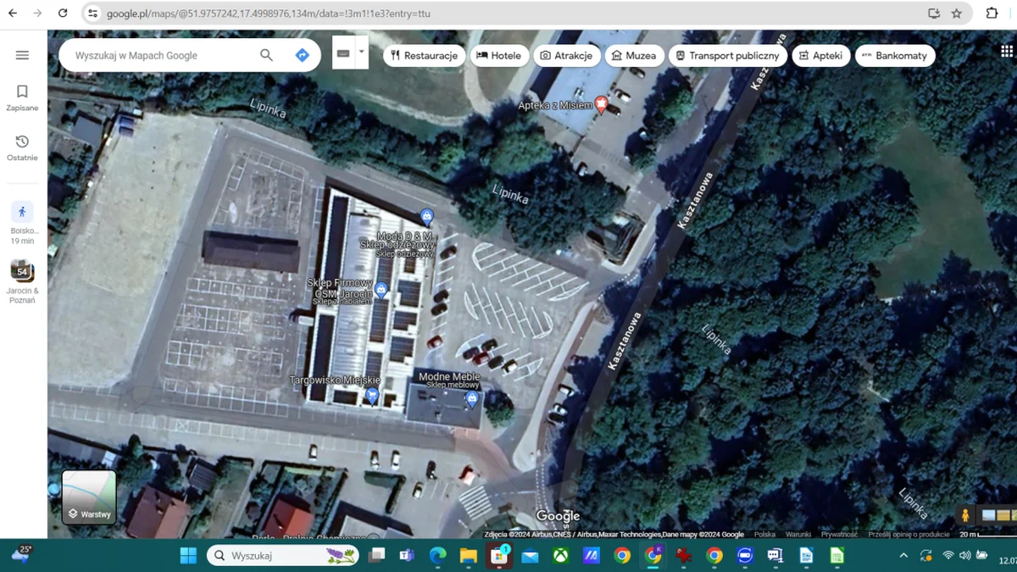Open the Warstwy layers thumbnail
The width and height of the screenshot is (1017, 572).
click(x=89, y=497)
